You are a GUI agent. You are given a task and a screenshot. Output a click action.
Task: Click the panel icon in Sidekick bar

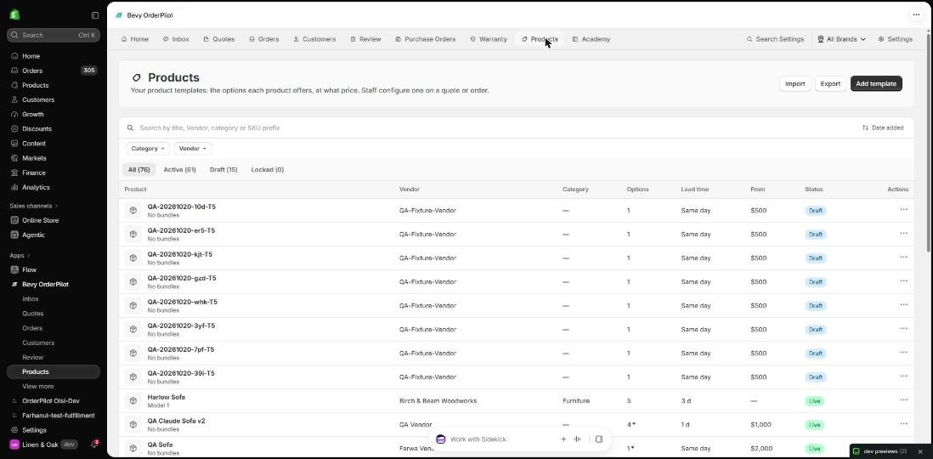tap(598, 439)
